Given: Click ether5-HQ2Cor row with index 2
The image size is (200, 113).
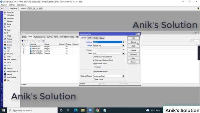Looking at the screenshot, I should click(x=50, y=51).
